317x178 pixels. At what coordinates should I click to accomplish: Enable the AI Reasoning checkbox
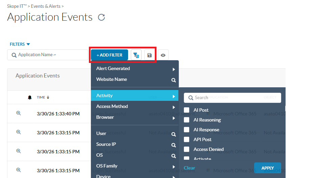point(187,120)
